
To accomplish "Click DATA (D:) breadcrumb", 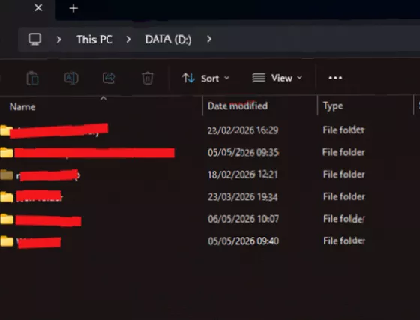I will [x=168, y=40].
